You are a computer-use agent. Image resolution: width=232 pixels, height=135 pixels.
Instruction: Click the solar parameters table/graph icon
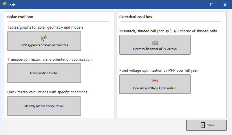(x=44, y=38)
